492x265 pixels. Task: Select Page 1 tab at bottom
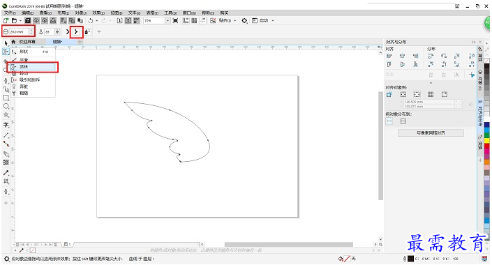point(68,244)
